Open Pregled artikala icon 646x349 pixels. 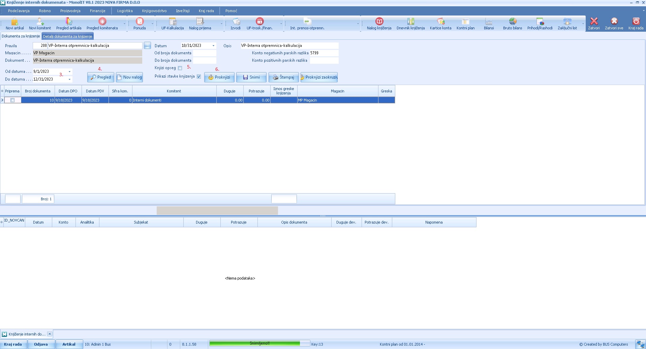coord(69,24)
